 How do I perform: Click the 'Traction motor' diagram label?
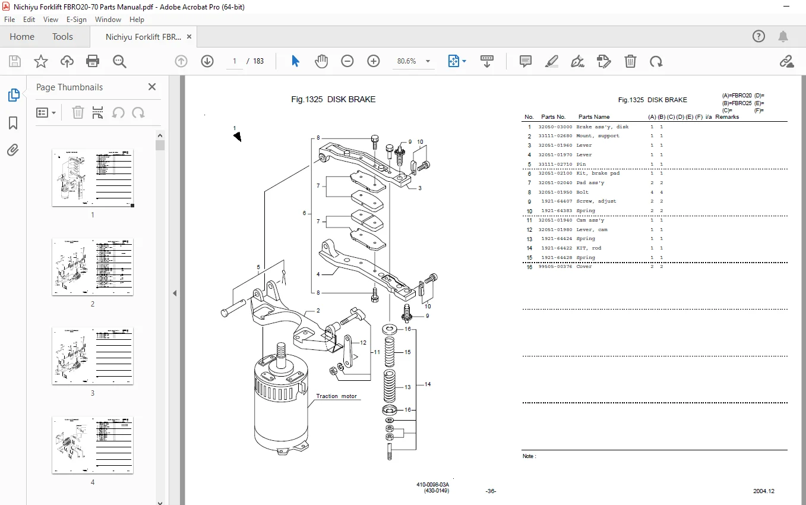(337, 396)
